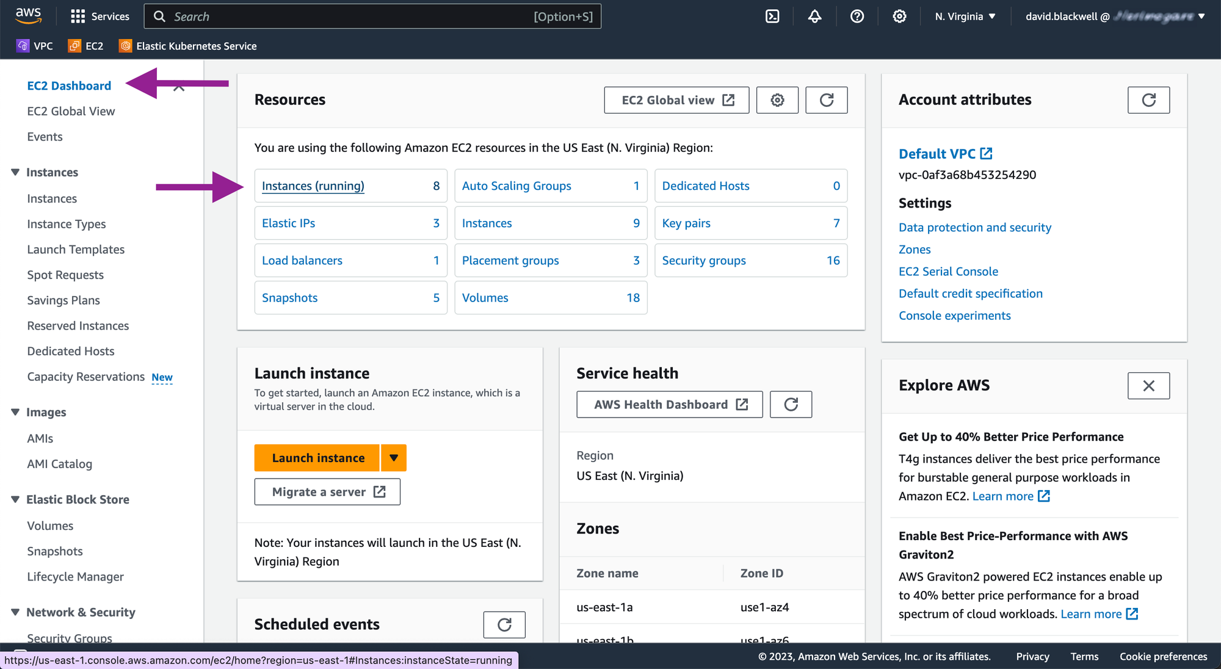Open the Launch instance dropdown arrow
1221x669 pixels.
coord(394,458)
